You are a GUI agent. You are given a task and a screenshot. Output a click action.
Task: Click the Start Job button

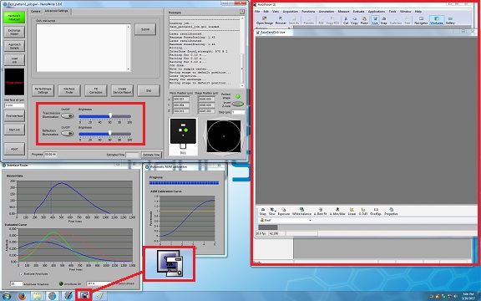tap(14, 130)
